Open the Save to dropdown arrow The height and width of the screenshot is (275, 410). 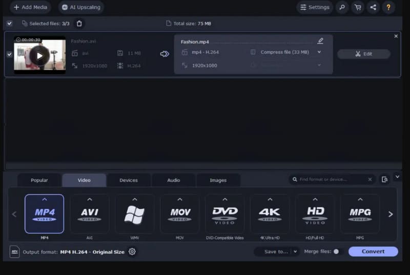pyautogui.click(x=295, y=251)
